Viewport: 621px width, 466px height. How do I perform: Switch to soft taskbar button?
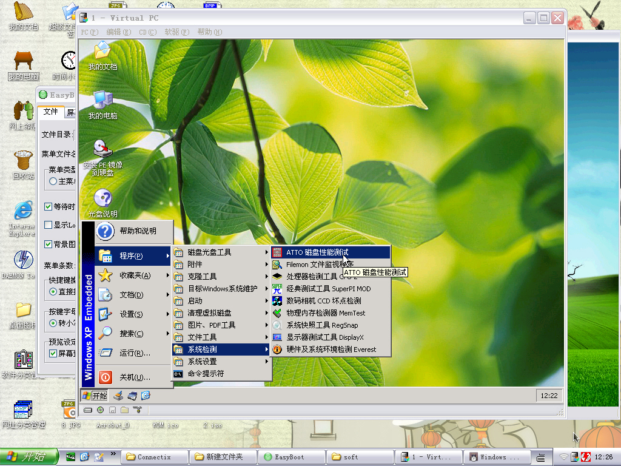pos(360,457)
